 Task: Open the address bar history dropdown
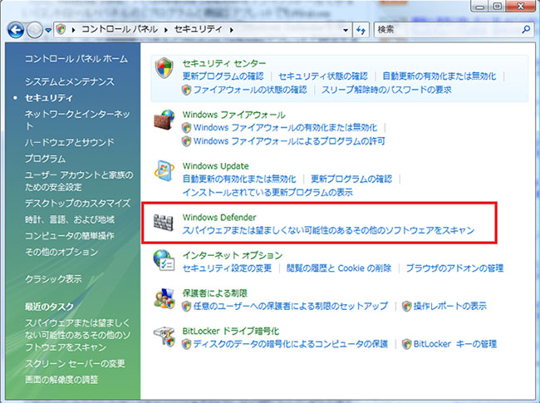[346, 30]
